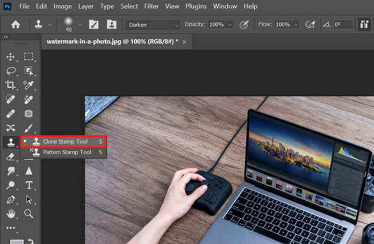The height and width of the screenshot is (244, 374).
Task: Select the Patch tool bandage icon
Action: tap(10, 114)
